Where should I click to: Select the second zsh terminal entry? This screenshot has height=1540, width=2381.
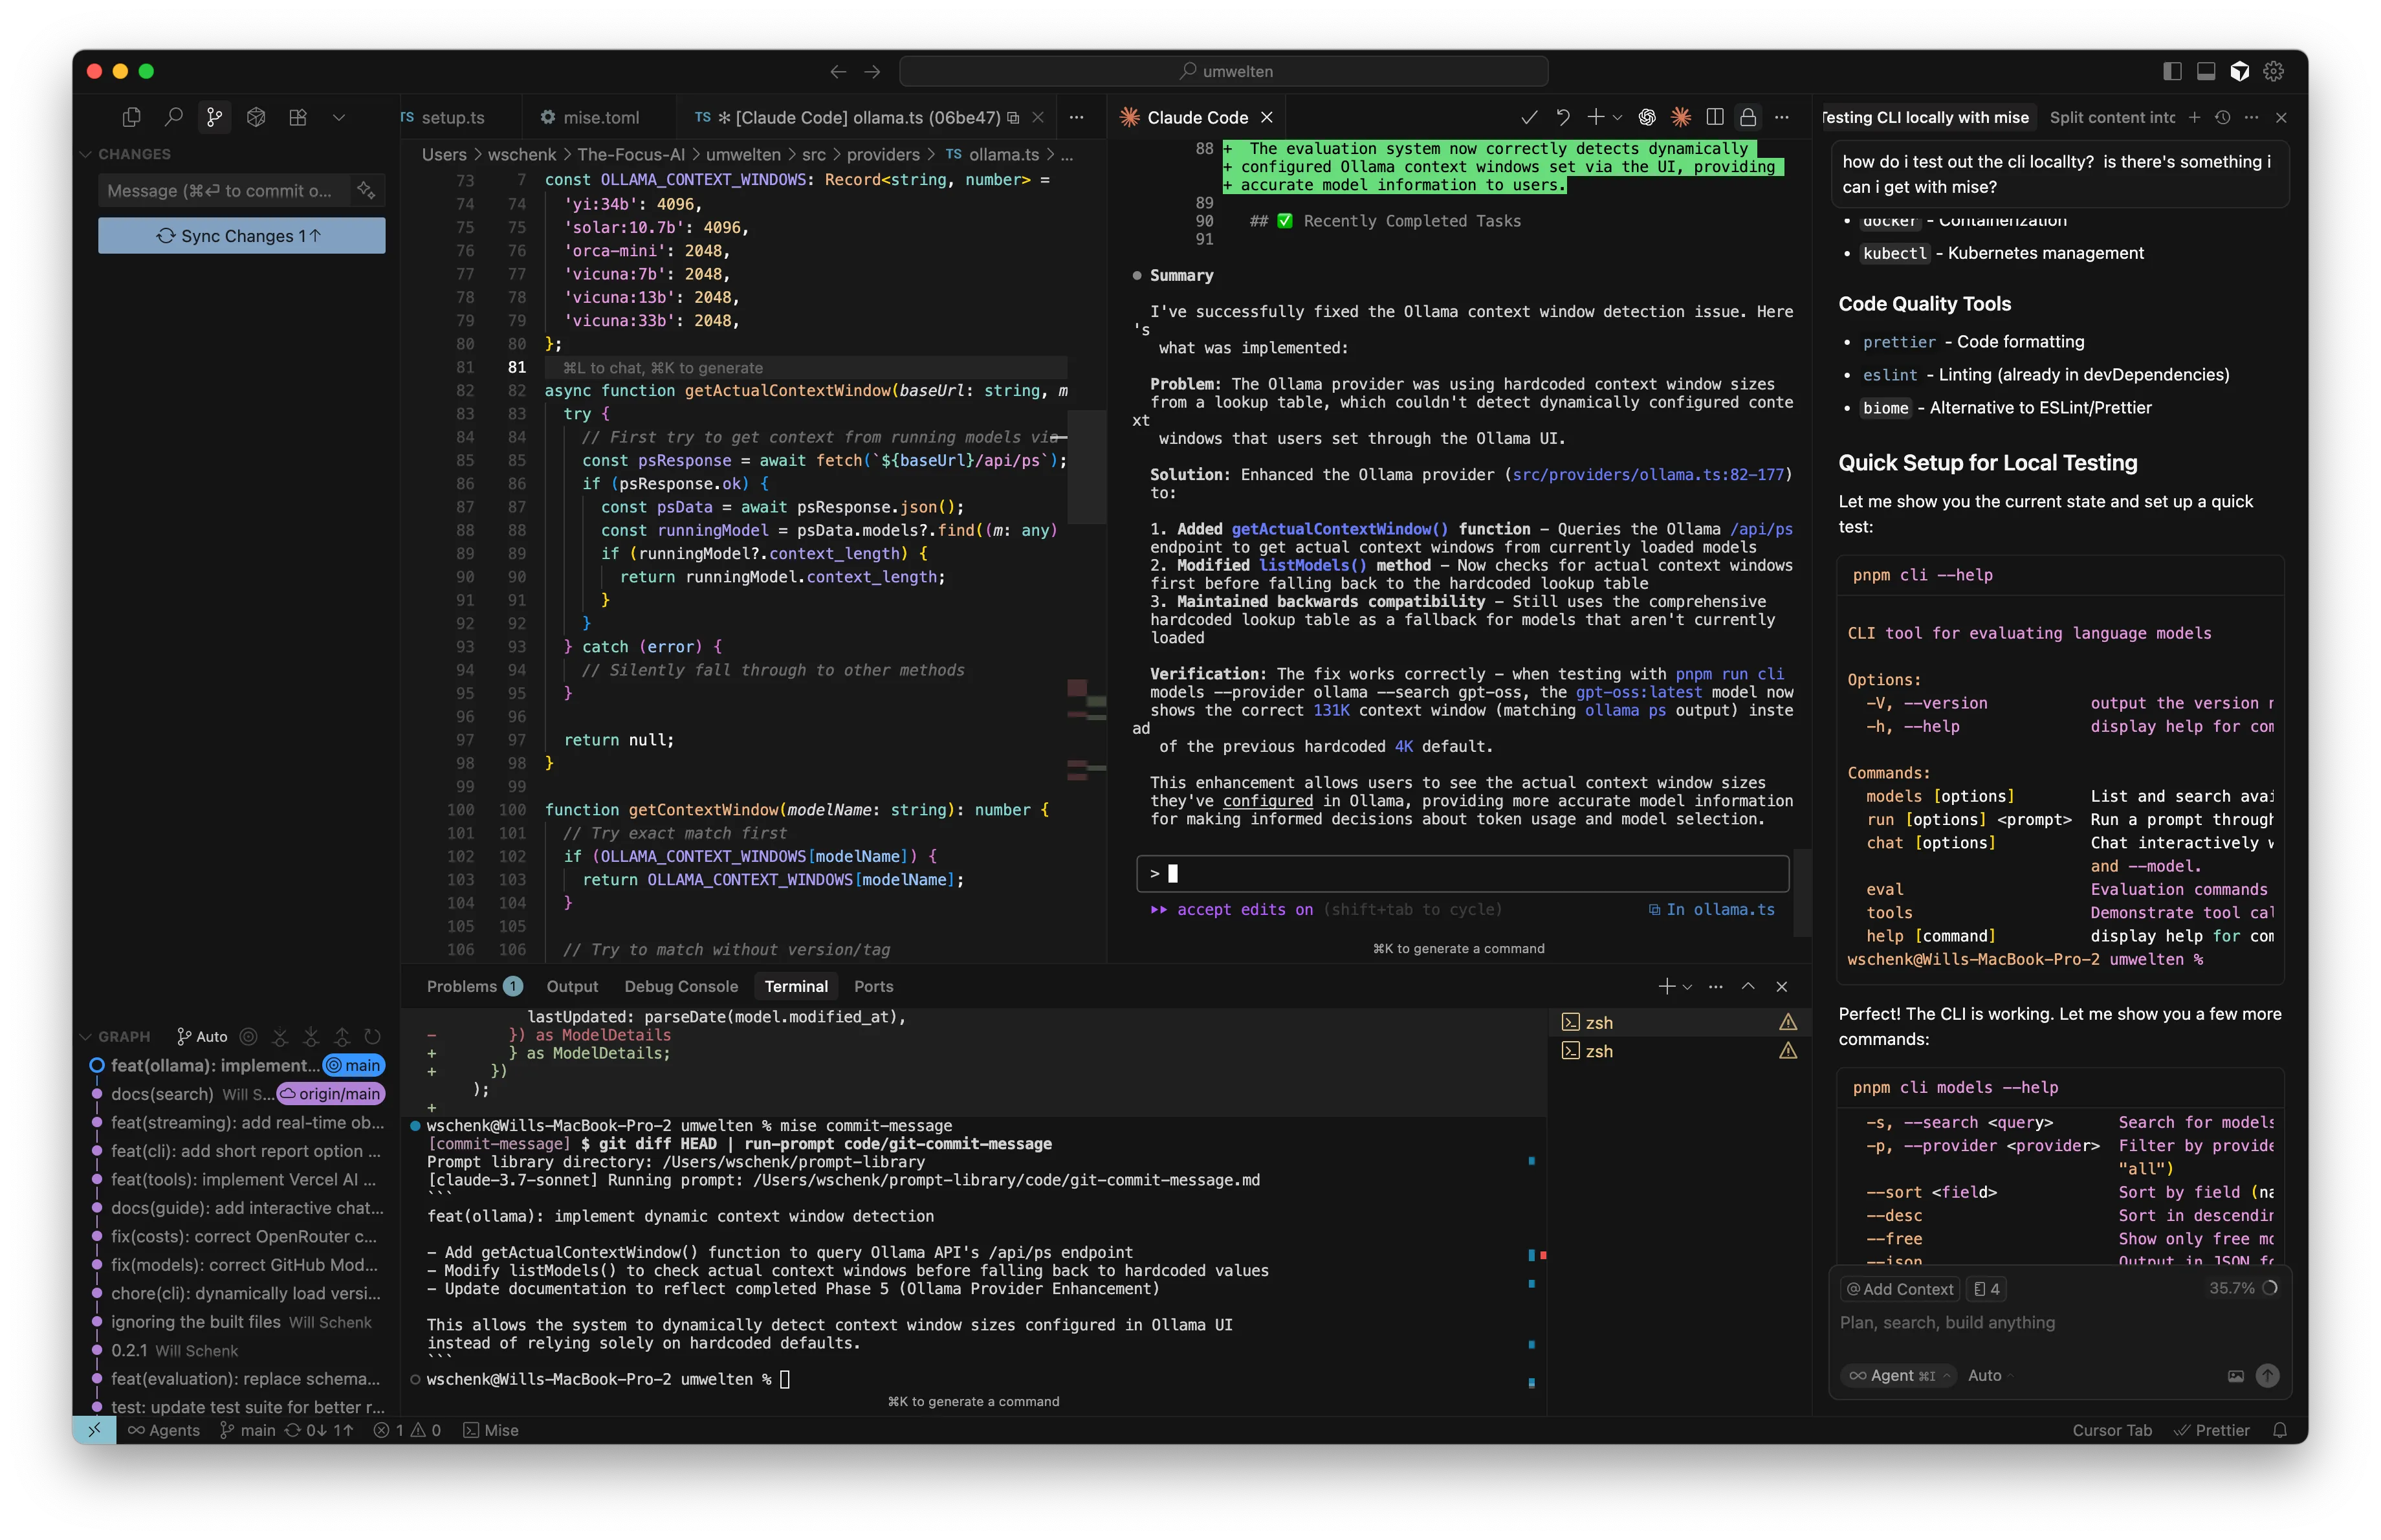[1679, 1051]
